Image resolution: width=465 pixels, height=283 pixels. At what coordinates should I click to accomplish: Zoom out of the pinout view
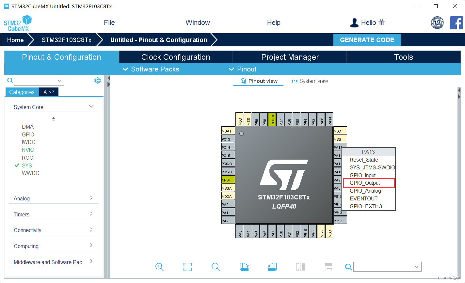[216, 267]
